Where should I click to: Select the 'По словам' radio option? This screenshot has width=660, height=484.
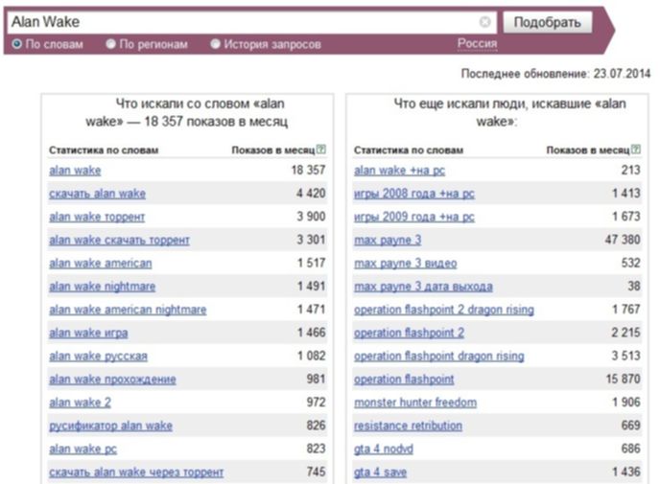(x=17, y=44)
